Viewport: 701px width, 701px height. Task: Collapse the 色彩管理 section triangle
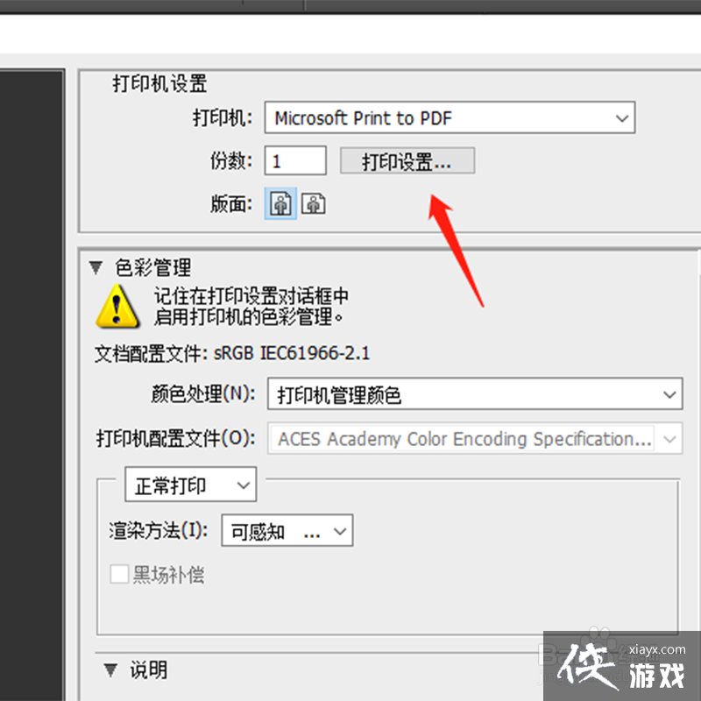pyautogui.click(x=96, y=267)
